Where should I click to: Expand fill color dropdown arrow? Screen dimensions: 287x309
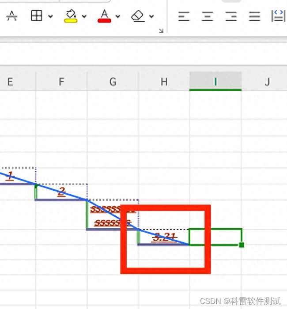84,16
